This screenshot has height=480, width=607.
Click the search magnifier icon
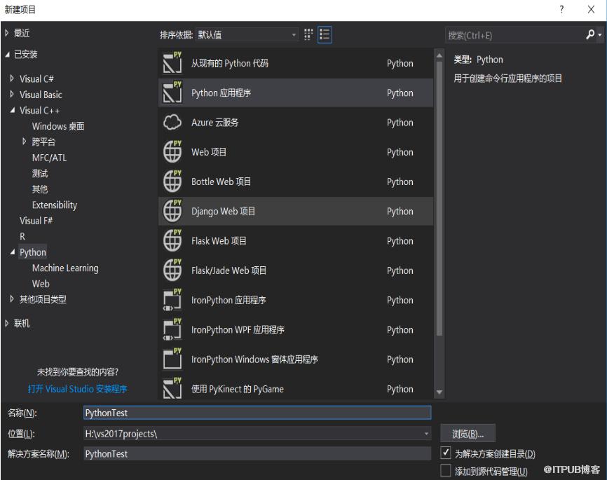click(590, 35)
